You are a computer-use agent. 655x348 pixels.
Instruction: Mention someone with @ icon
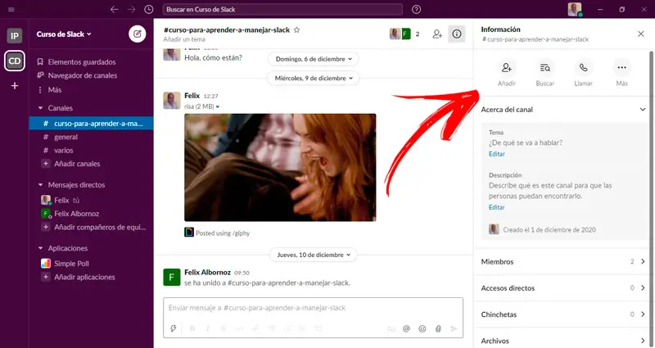click(406, 329)
